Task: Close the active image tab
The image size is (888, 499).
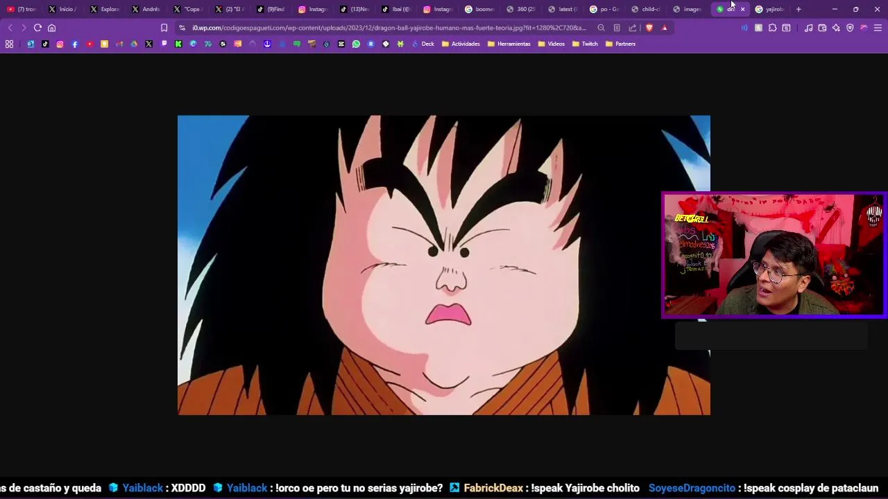Action: click(x=742, y=9)
